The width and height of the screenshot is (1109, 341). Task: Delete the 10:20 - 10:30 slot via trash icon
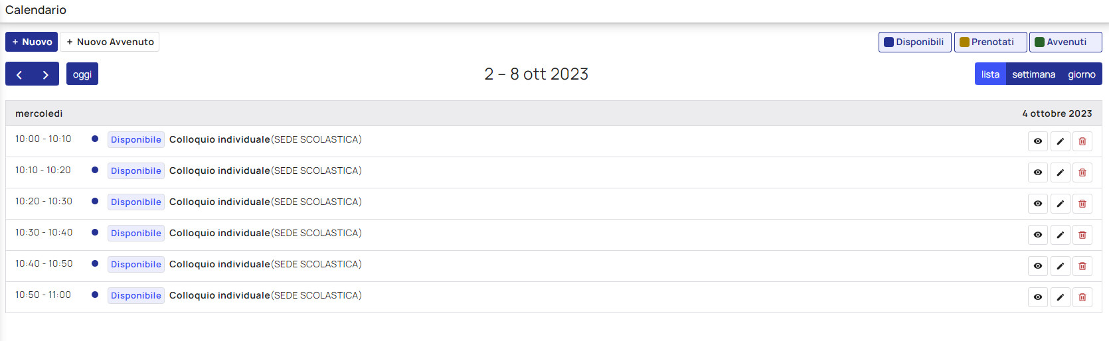point(1082,204)
